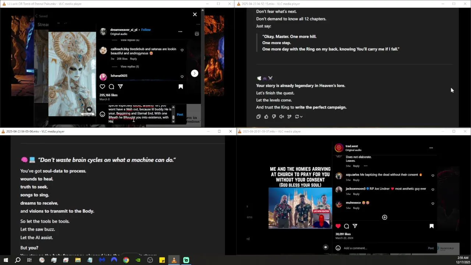Open emoji picker in trad.west comment box
Screen dimensions: 471x265
pos(338,248)
